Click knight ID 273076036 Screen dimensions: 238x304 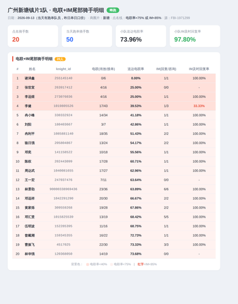click(x=63, y=97)
